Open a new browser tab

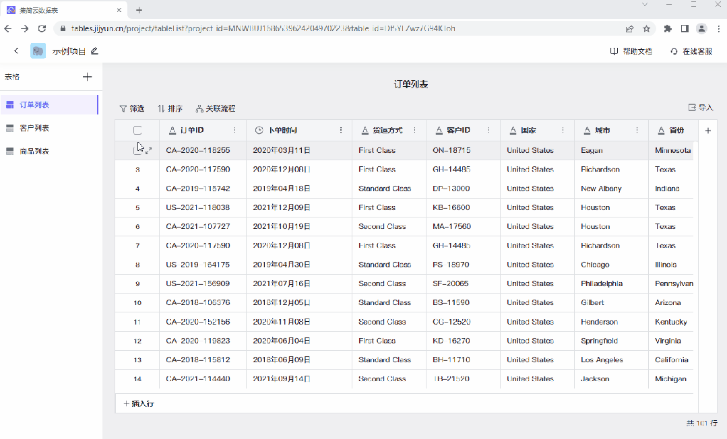[139, 9]
